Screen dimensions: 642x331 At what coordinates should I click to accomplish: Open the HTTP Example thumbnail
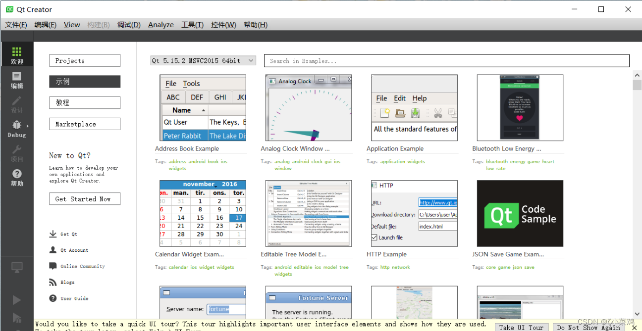click(x=414, y=213)
